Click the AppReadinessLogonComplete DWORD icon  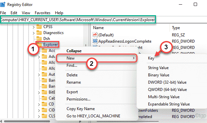pyautogui.click(x=95, y=41)
